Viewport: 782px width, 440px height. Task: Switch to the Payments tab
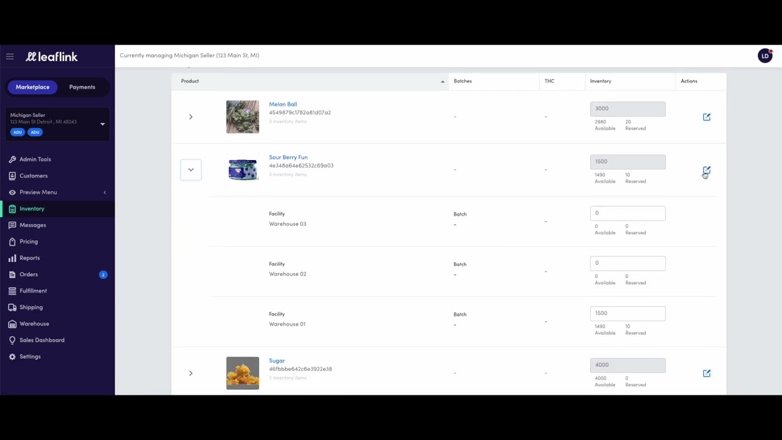(x=82, y=87)
